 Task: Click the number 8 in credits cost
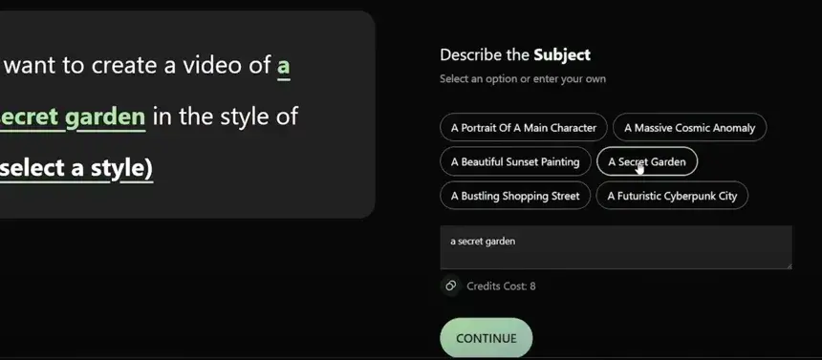click(x=532, y=286)
